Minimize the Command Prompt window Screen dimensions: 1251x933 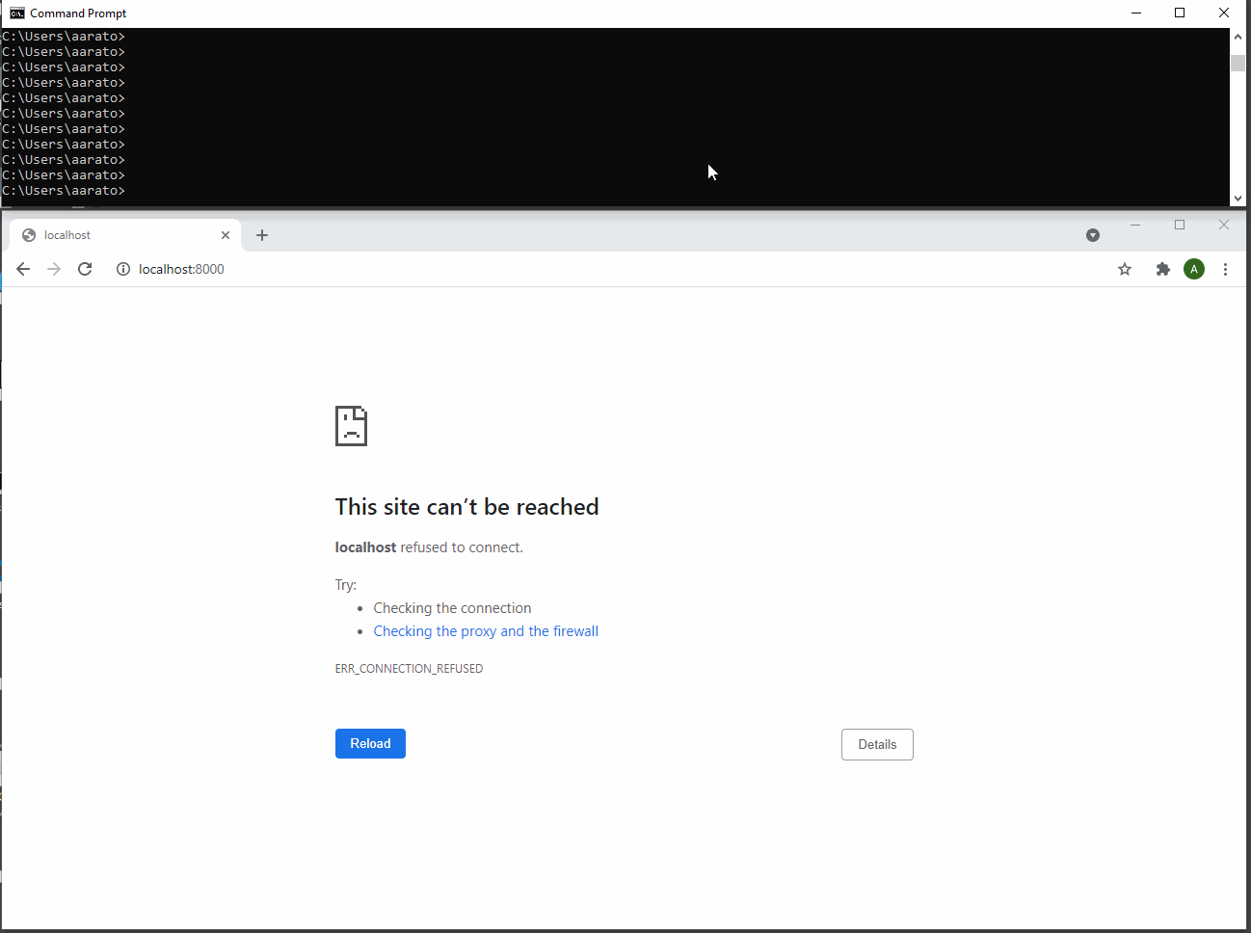tap(1136, 13)
